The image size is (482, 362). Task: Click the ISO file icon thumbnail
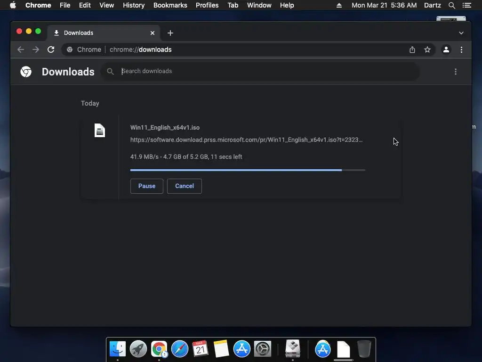pos(100,130)
